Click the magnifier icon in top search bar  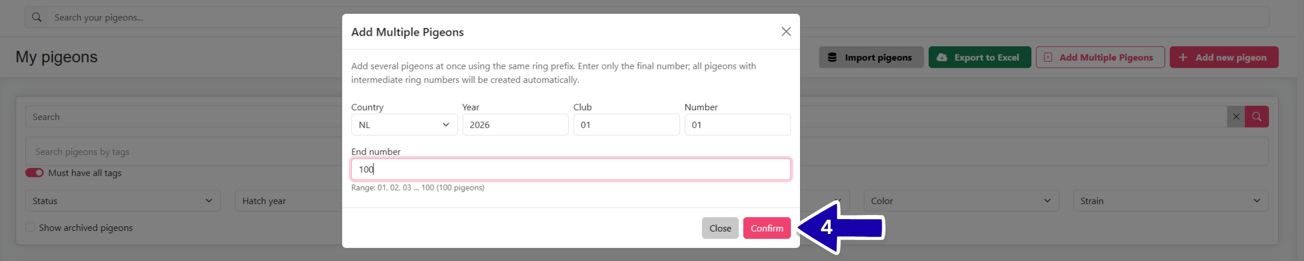tap(37, 17)
